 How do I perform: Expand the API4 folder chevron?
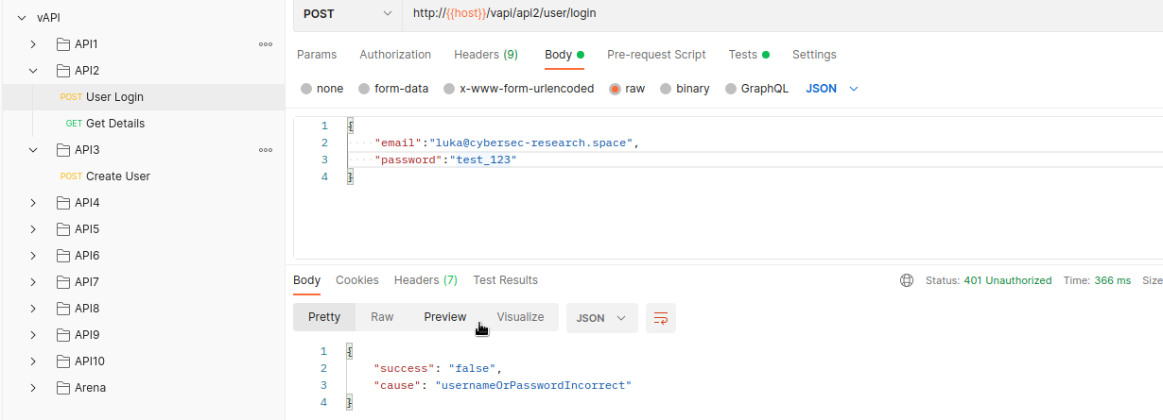tap(33, 203)
